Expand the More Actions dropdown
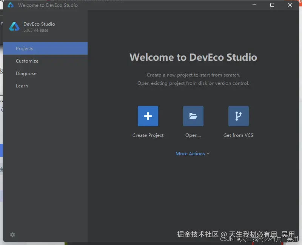 tap(193, 154)
